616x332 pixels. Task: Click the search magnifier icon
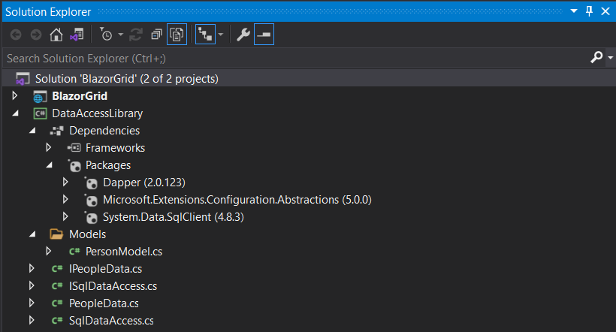coord(596,57)
